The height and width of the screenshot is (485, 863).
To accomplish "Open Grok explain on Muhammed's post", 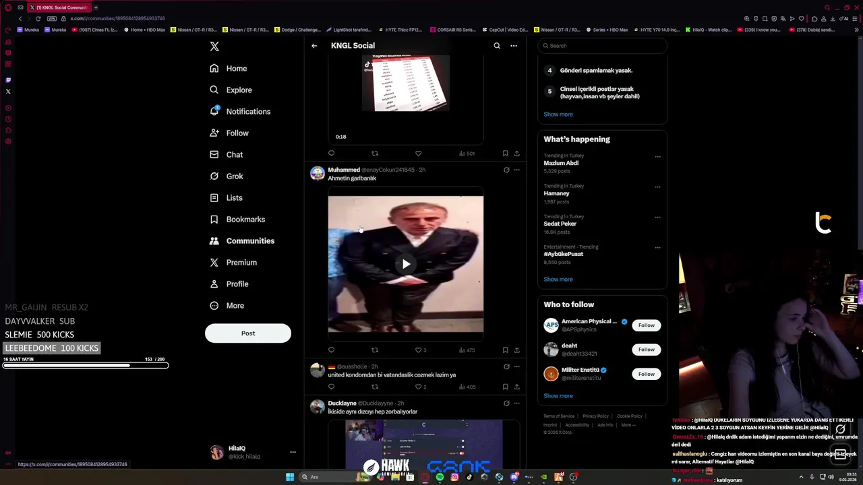I will [x=506, y=170].
